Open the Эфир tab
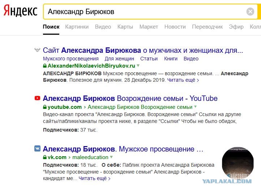The image size is (261, 192). (236, 27)
